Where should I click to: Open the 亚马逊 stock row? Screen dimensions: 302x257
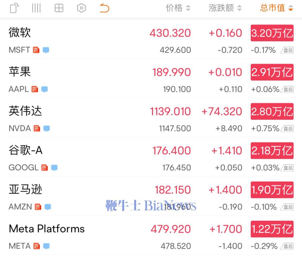tap(151, 196)
